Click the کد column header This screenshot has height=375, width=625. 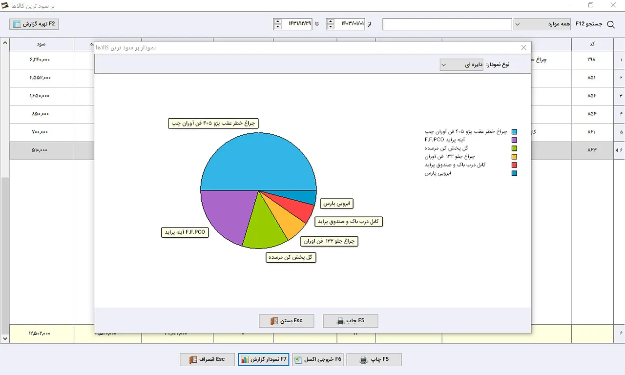click(x=592, y=44)
